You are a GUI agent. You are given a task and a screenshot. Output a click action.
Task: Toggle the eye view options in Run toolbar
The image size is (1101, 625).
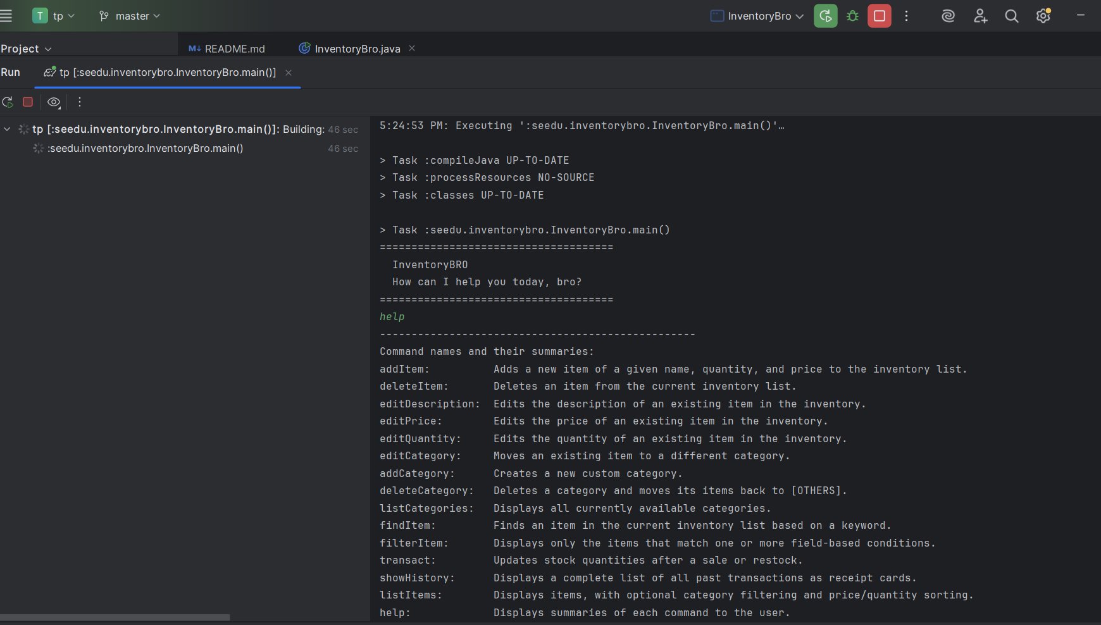(x=54, y=102)
